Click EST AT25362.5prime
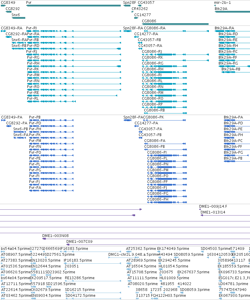 [141, 249]
